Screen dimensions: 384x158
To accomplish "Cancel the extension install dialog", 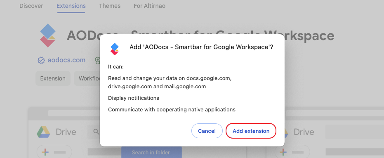I will coord(207,131).
